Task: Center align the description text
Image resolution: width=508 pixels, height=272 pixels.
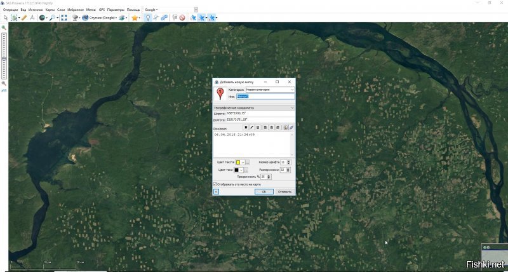Action: tap(272, 128)
